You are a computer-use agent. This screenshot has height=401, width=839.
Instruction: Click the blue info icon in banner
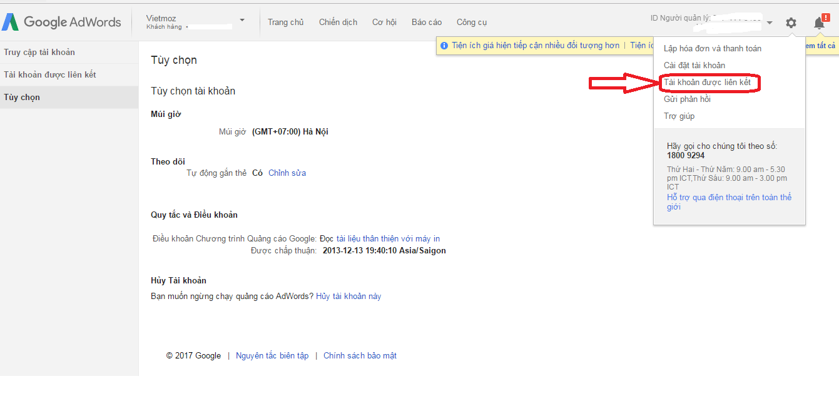tap(444, 46)
